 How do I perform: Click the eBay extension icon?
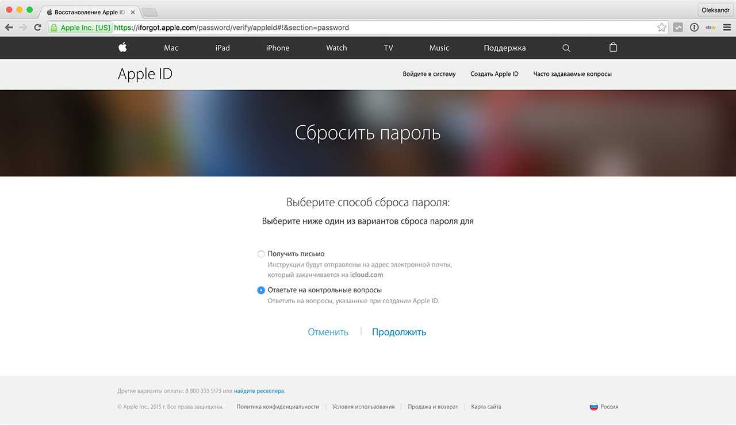click(x=710, y=28)
